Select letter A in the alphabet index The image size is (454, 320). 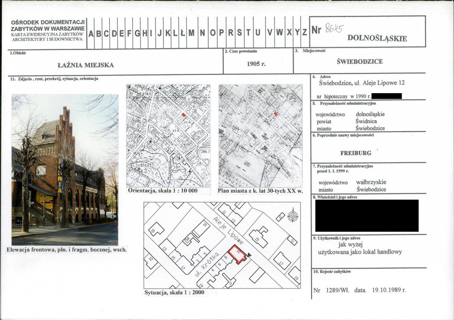[91, 34]
